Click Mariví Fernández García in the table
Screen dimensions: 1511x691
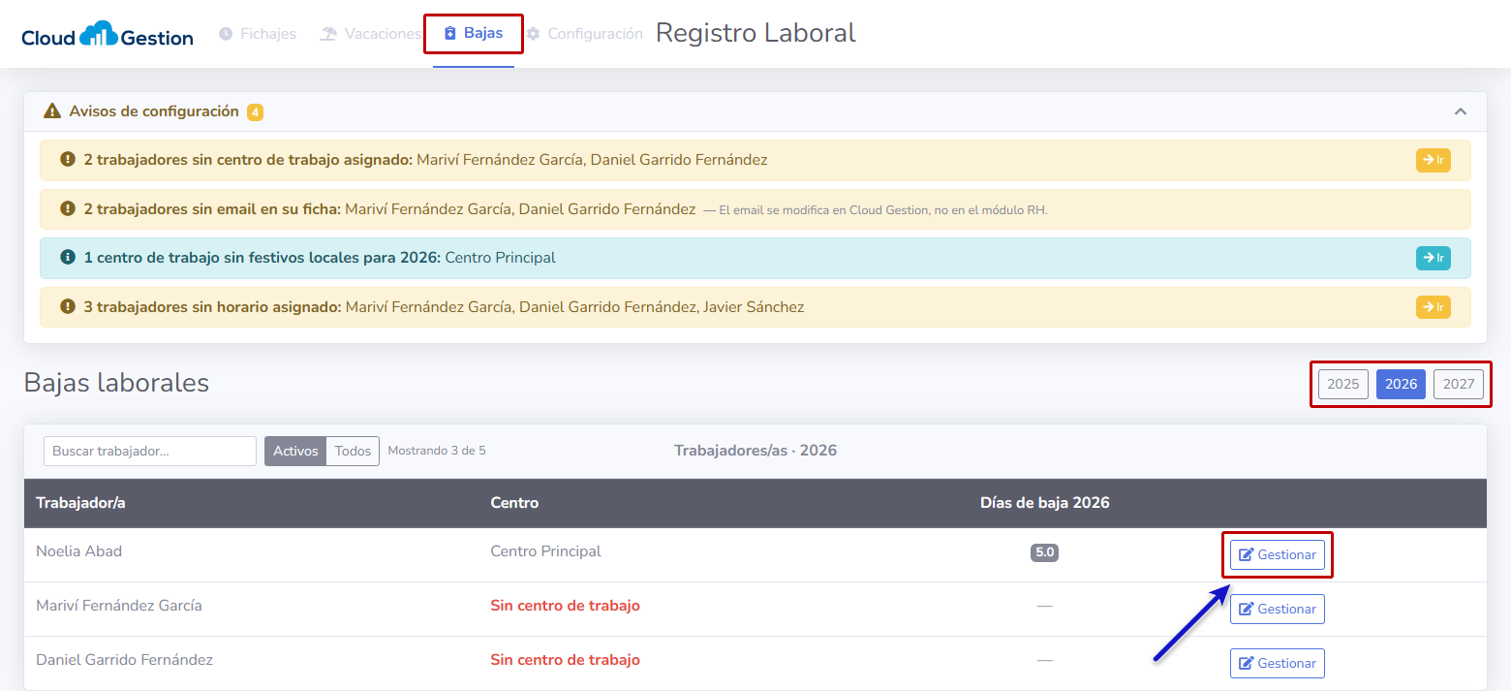(119, 606)
